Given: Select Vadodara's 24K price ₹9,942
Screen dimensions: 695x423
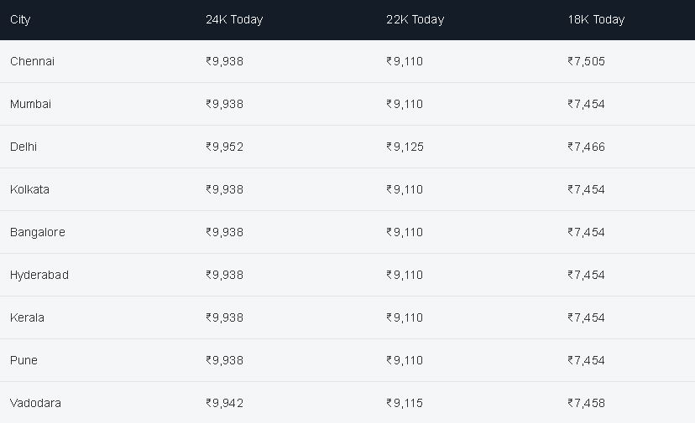Looking at the screenshot, I should (x=224, y=403).
